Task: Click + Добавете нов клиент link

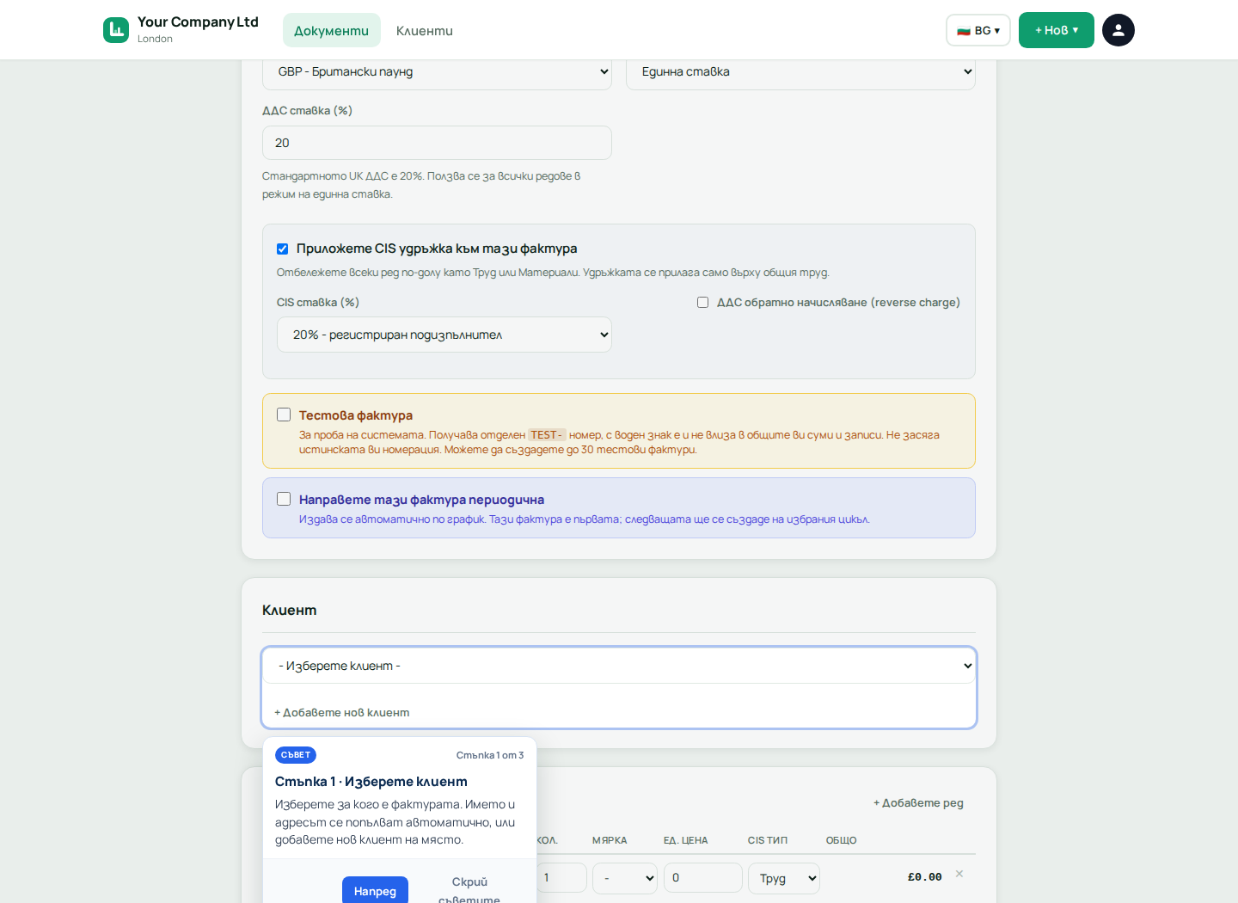Action: [342, 712]
